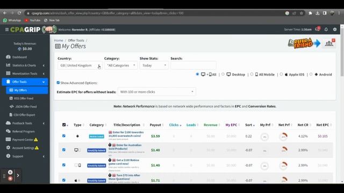This screenshot has height=193, width=344.
Task: Expand Support menu
Action: pyautogui.click(x=25, y=156)
